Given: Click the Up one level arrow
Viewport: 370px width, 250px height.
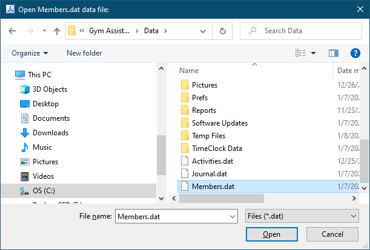Looking at the screenshot, I should 56,31.
